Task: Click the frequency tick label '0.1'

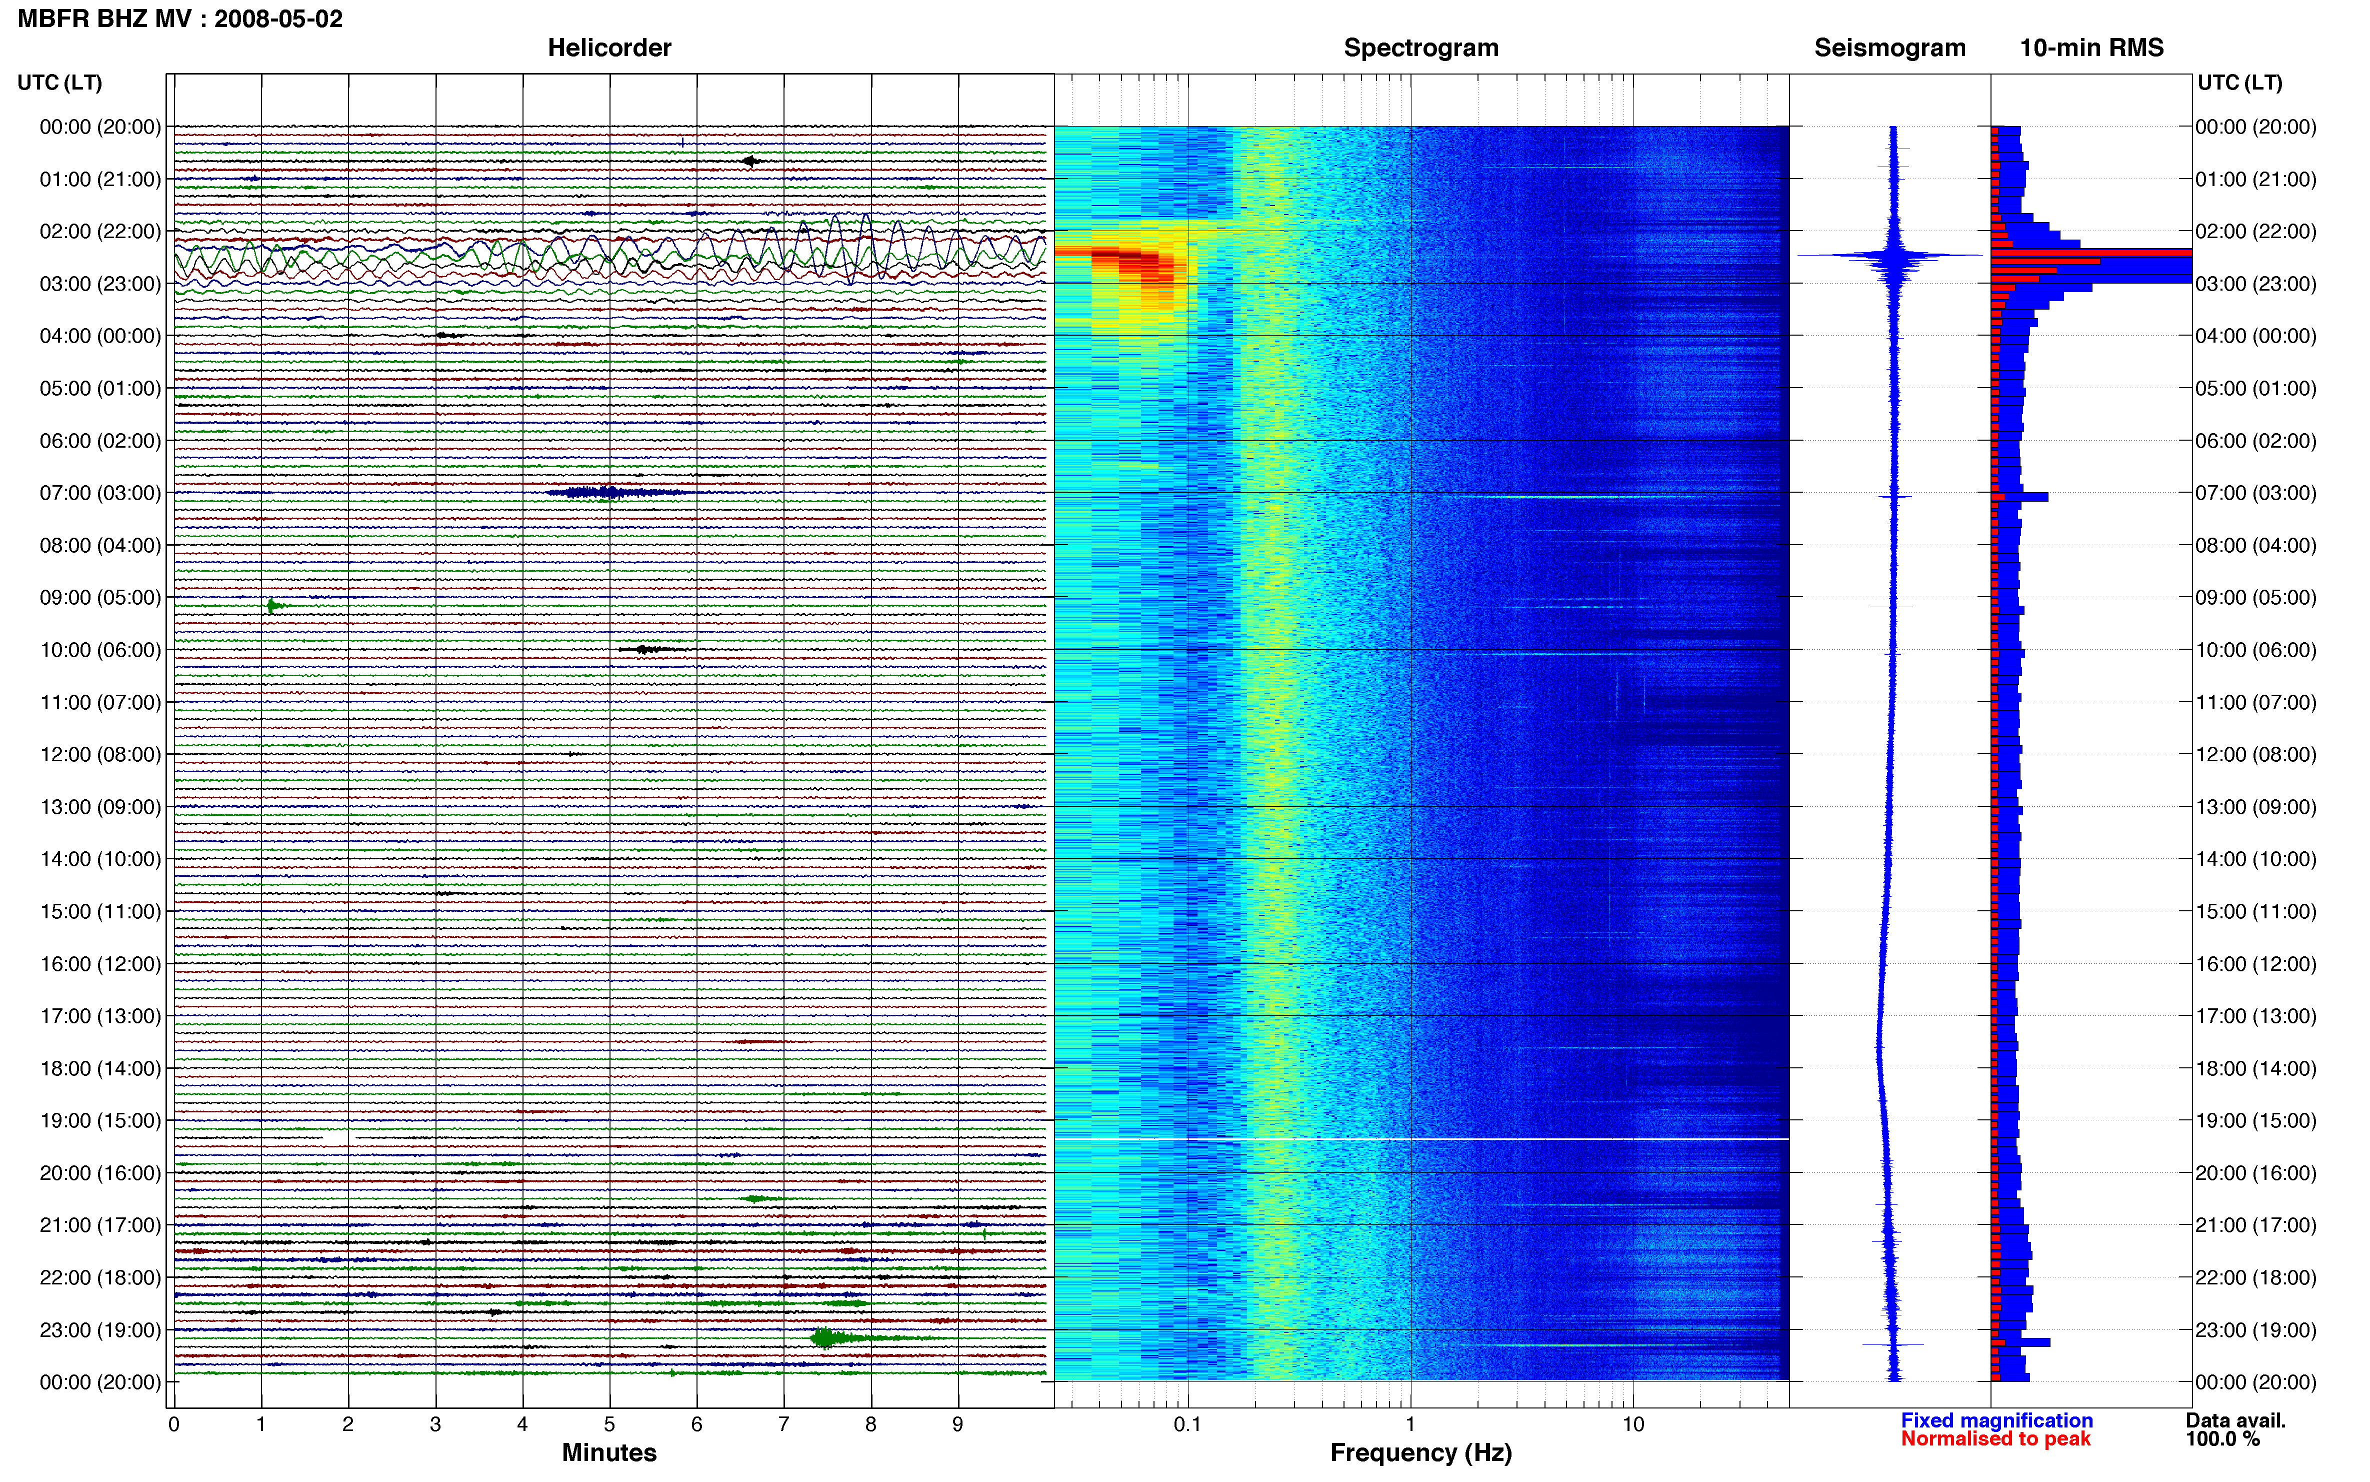Action: click(x=1187, y=1425)
